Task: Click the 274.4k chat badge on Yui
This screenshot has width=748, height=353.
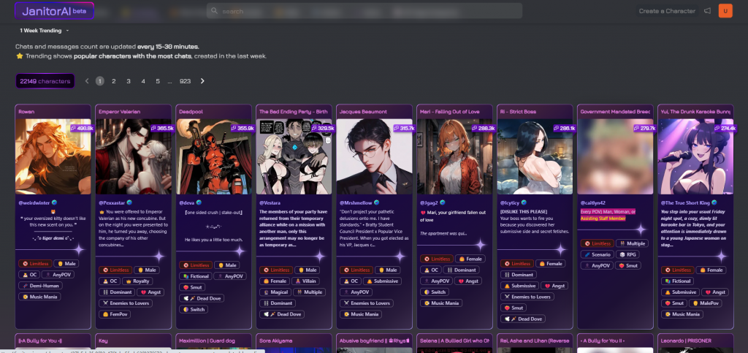Action: point(724,129)
